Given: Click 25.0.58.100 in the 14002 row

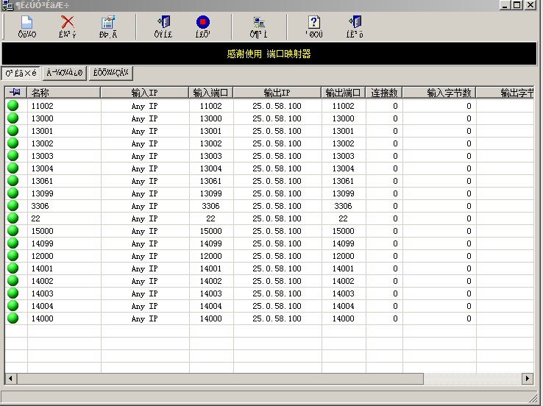Looking at the screenshot, I should coord(277,281).
